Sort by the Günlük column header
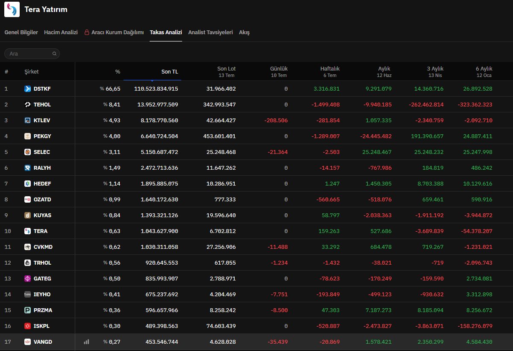This screenshot has height=351, width=513. coord(279,68)
